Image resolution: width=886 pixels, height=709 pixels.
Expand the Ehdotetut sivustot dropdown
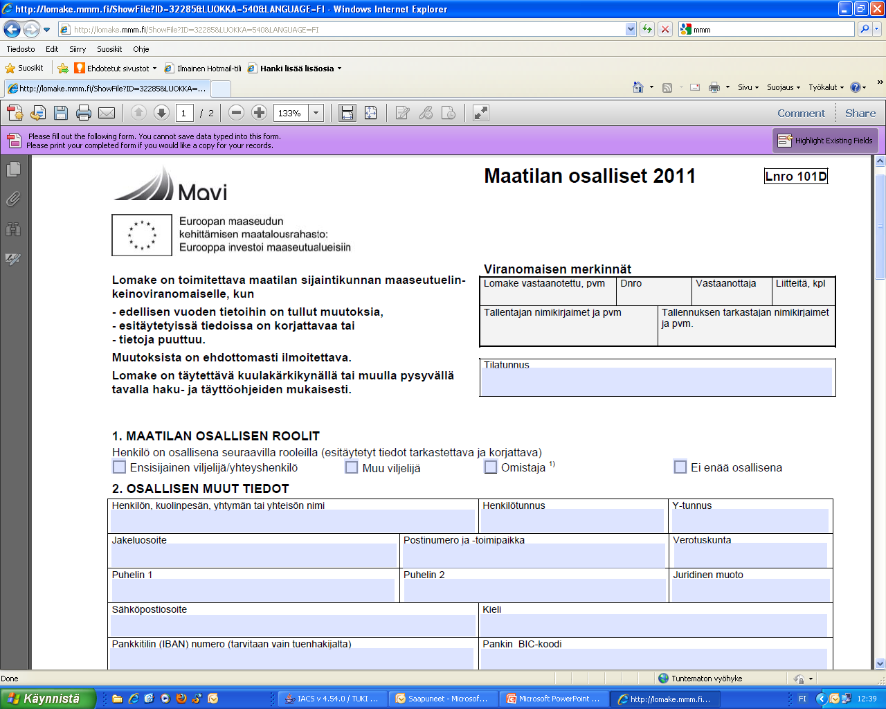click(x=154, y=69)
